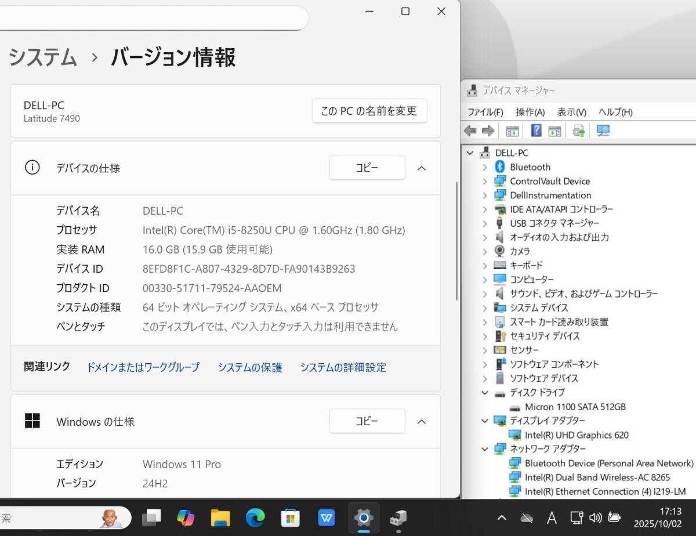Click コピー for デバイスの仕様
The image size is (696, 536).
367,168
